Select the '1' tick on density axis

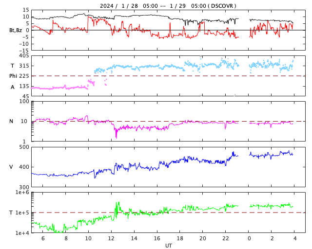click(24, 142)
